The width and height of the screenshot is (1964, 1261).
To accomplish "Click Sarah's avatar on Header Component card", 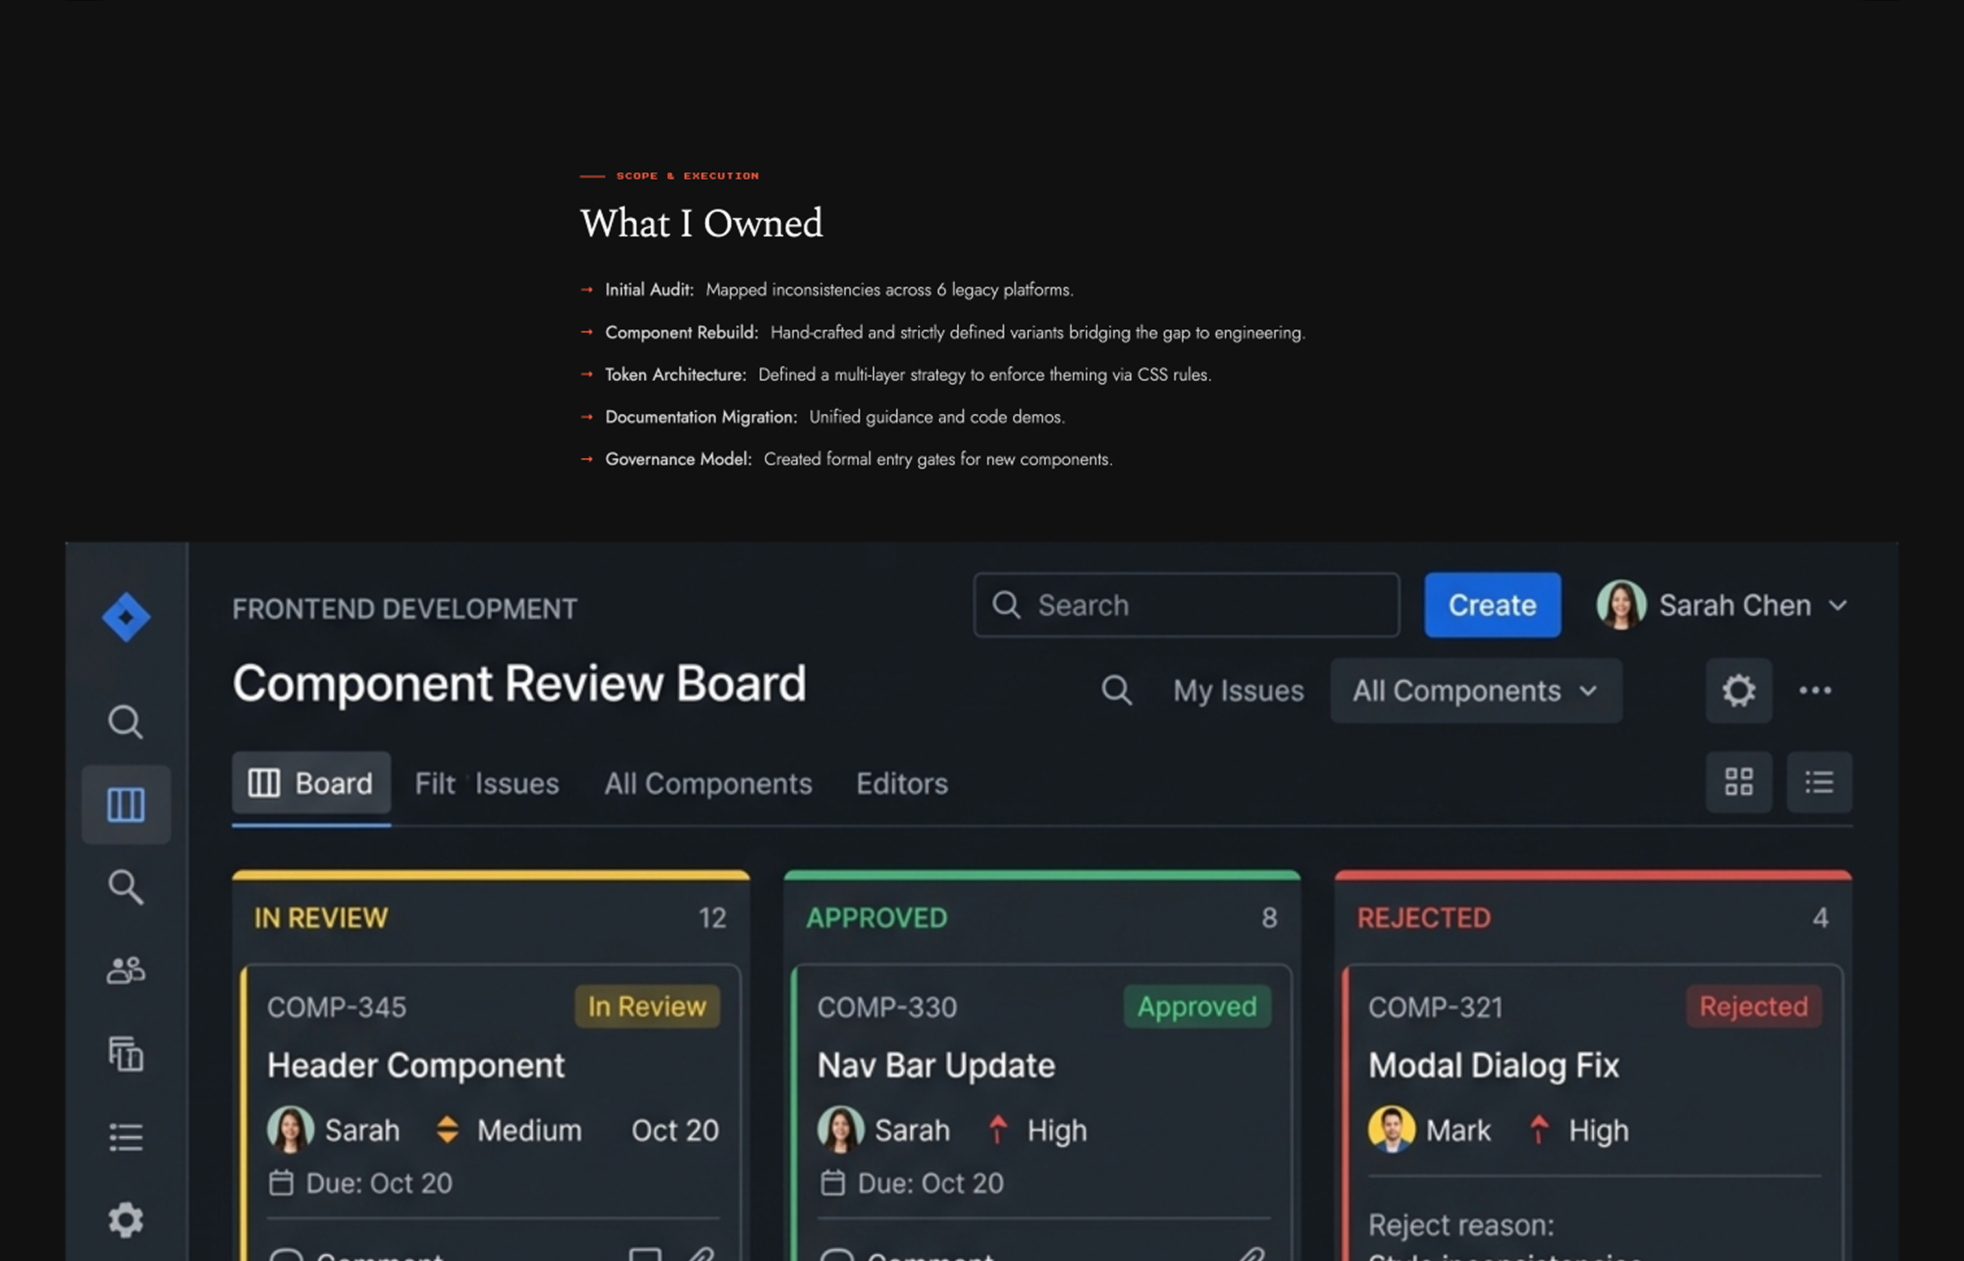I will [x=290, y=1129].
